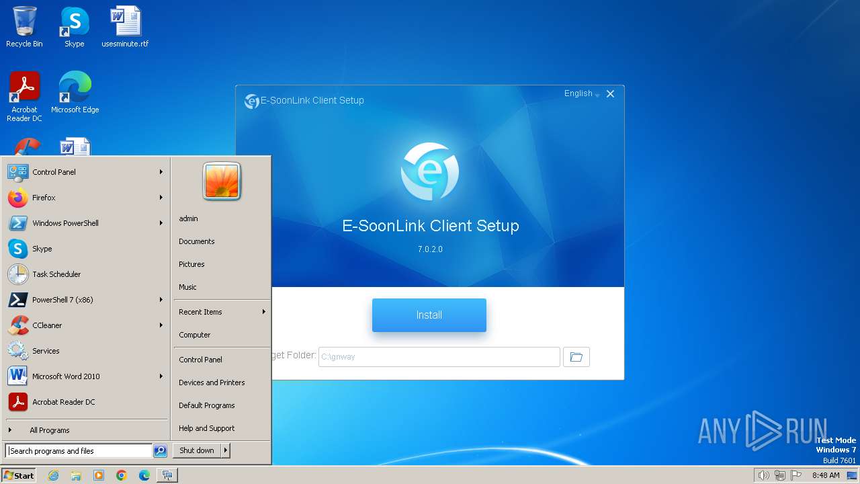Click Action Center flag icon

coord(796,475)
